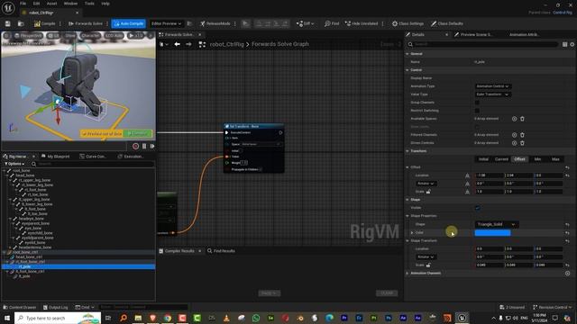Switch to Find Results tab
The width and height of the screenshot is (577, 324).
pos(221,251)
